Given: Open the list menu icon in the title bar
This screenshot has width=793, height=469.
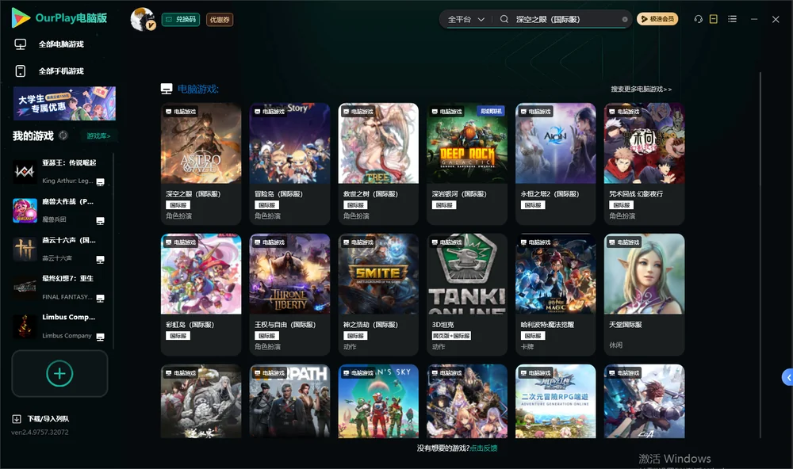Looking at the screenshot, I should (x=732, y=19).
